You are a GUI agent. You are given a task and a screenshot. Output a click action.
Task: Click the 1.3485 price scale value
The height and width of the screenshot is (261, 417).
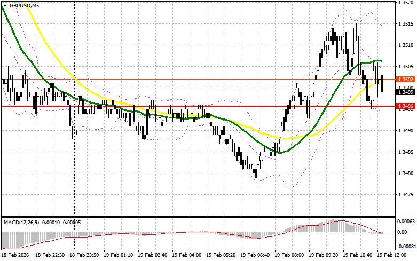[406, 152]
